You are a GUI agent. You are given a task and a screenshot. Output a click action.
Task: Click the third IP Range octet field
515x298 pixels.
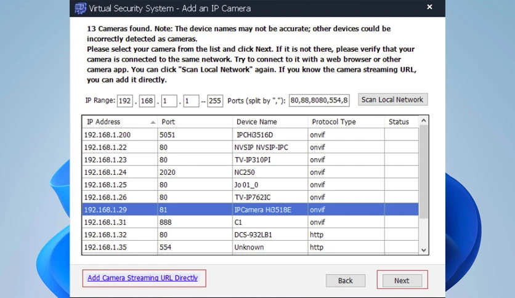coord(169,101)
